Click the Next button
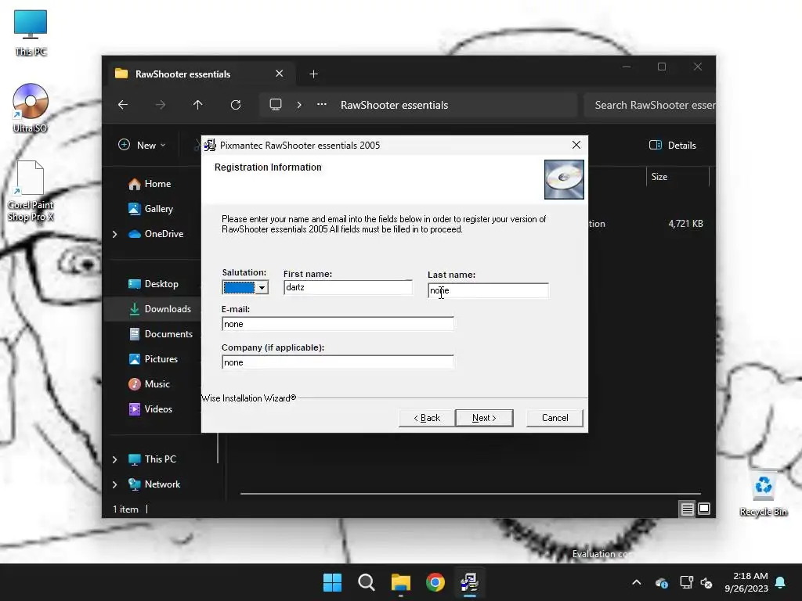The width and height of the screenshot is (802, 601). pyautogui.click(x=484, y=418)
